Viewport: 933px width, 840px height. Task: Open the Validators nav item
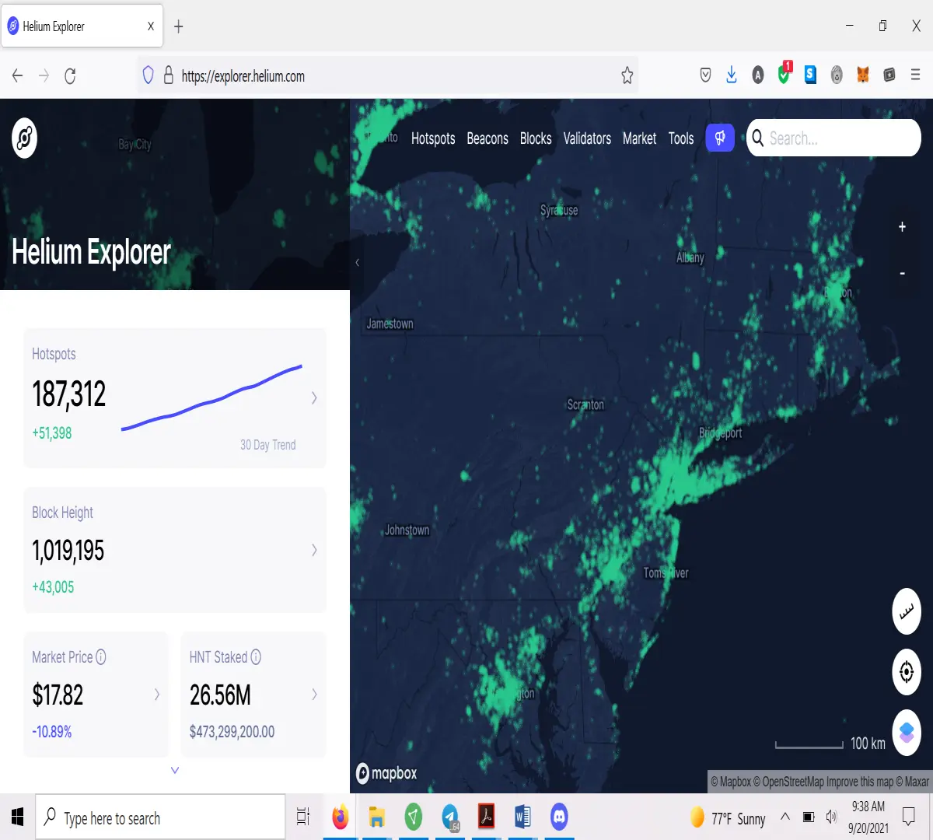pos(587,138)
